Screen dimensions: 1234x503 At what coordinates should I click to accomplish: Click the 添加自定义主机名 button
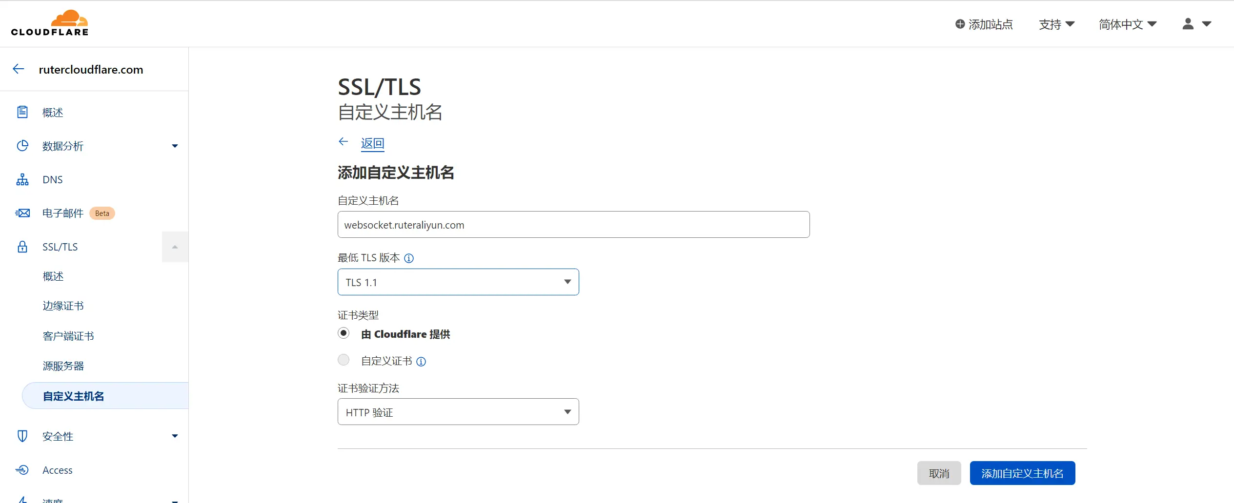coord(1022,473)
